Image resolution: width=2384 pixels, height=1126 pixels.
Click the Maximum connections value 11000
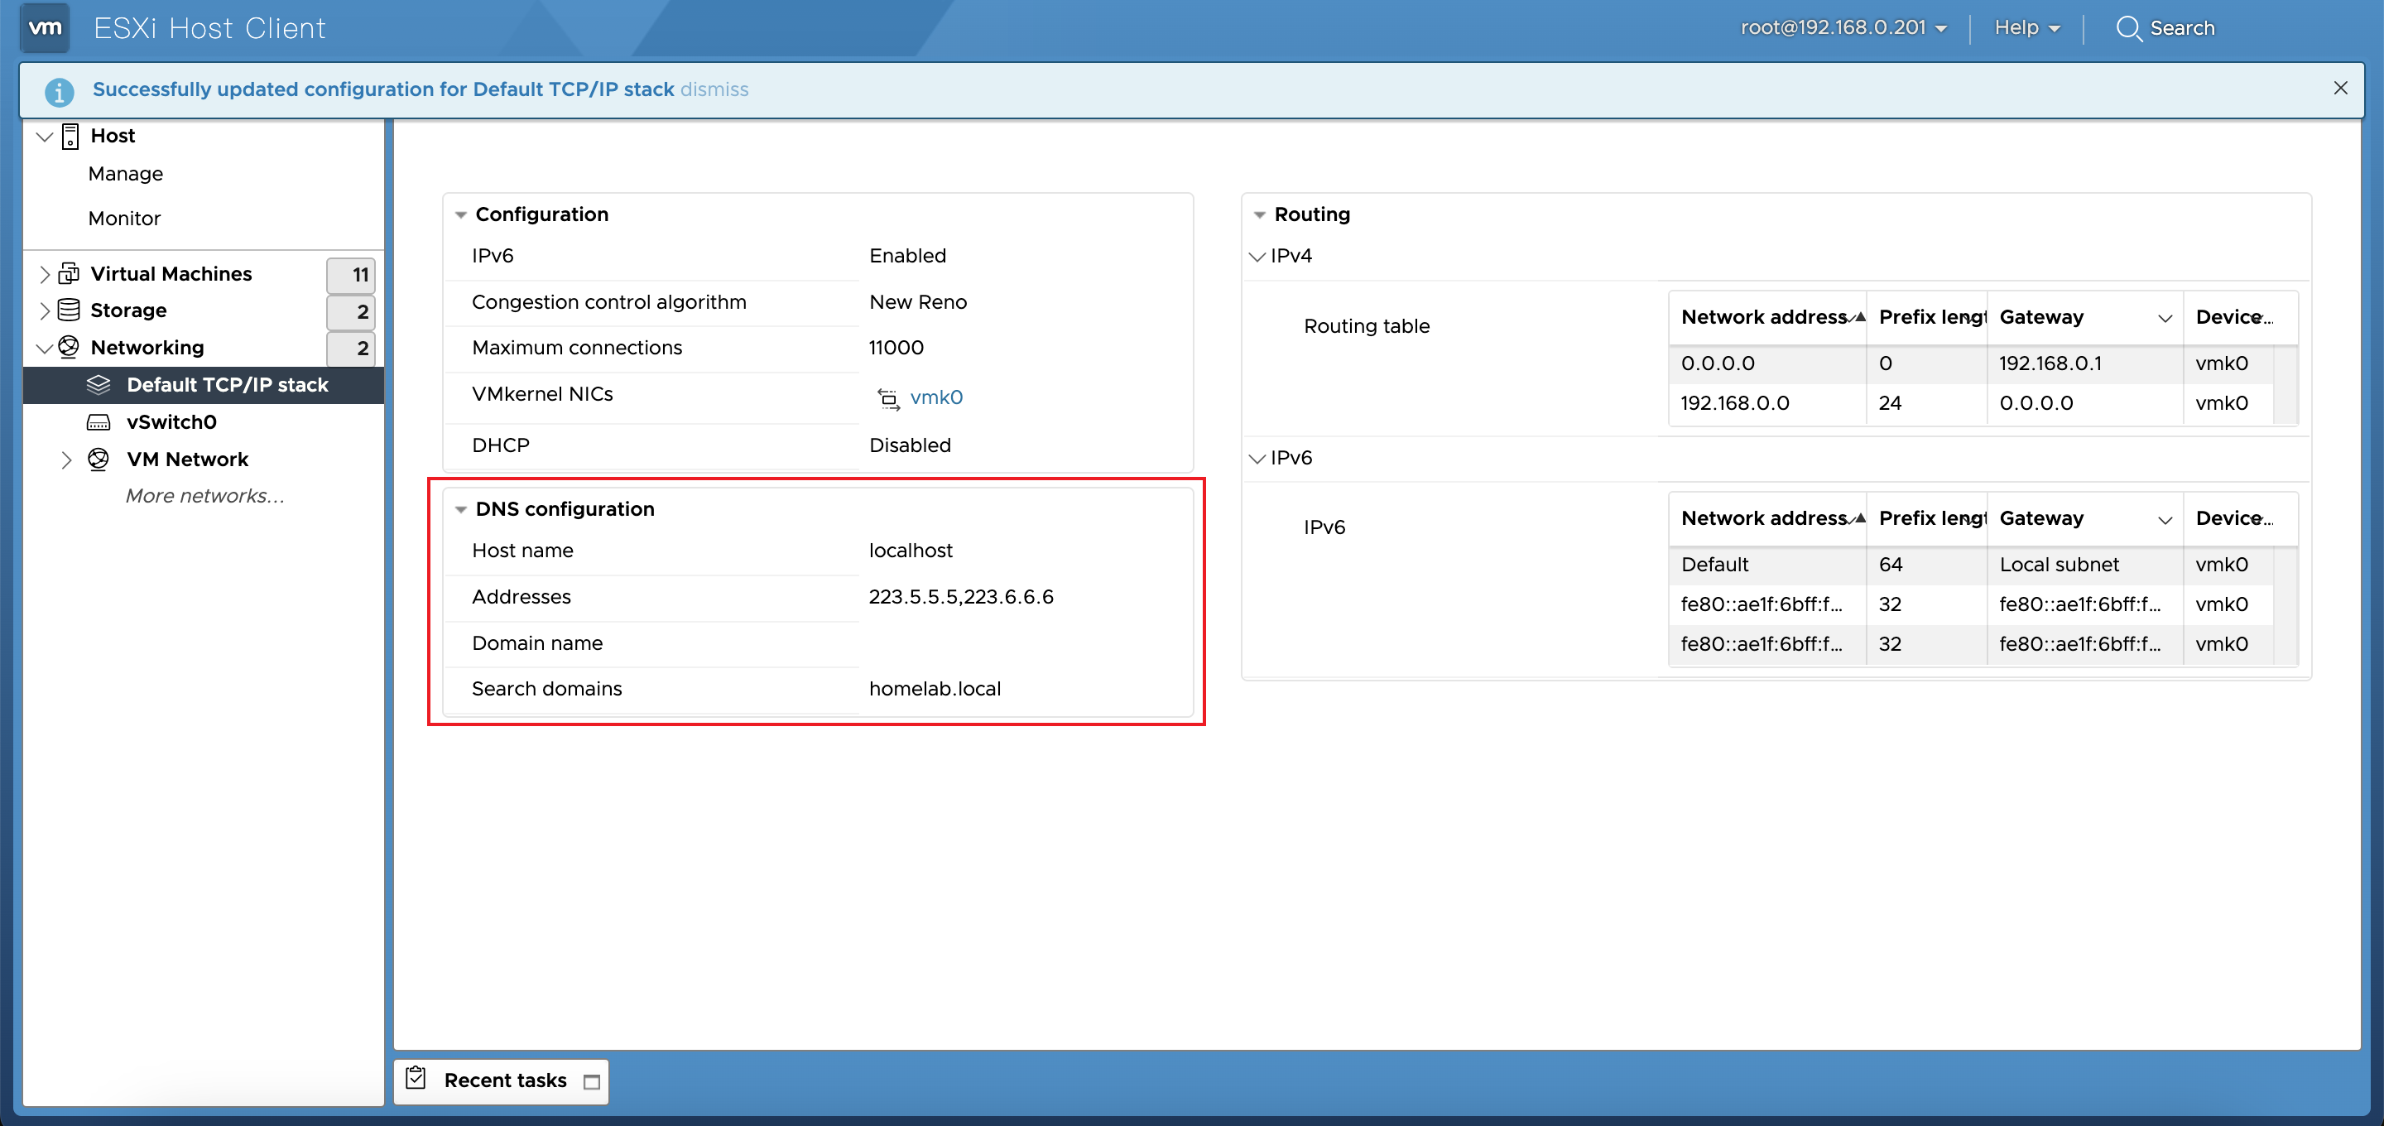click(x=896, y=349)
